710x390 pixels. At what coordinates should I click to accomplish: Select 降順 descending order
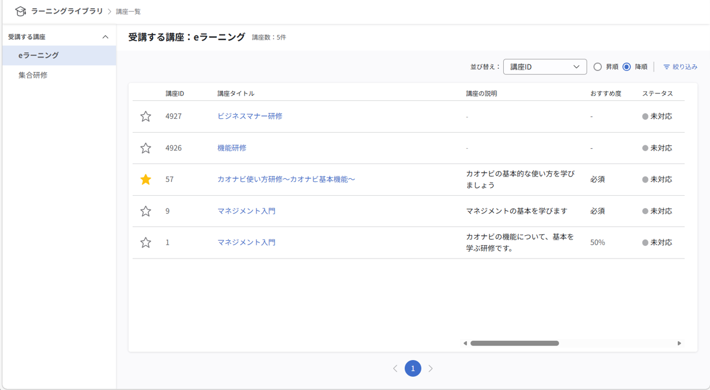point(627,67)
